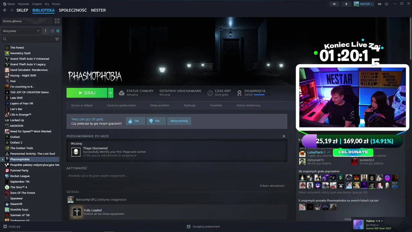Open Pomoc techniczna link
The image size is (412, 232).
click(x=248, y=105)
